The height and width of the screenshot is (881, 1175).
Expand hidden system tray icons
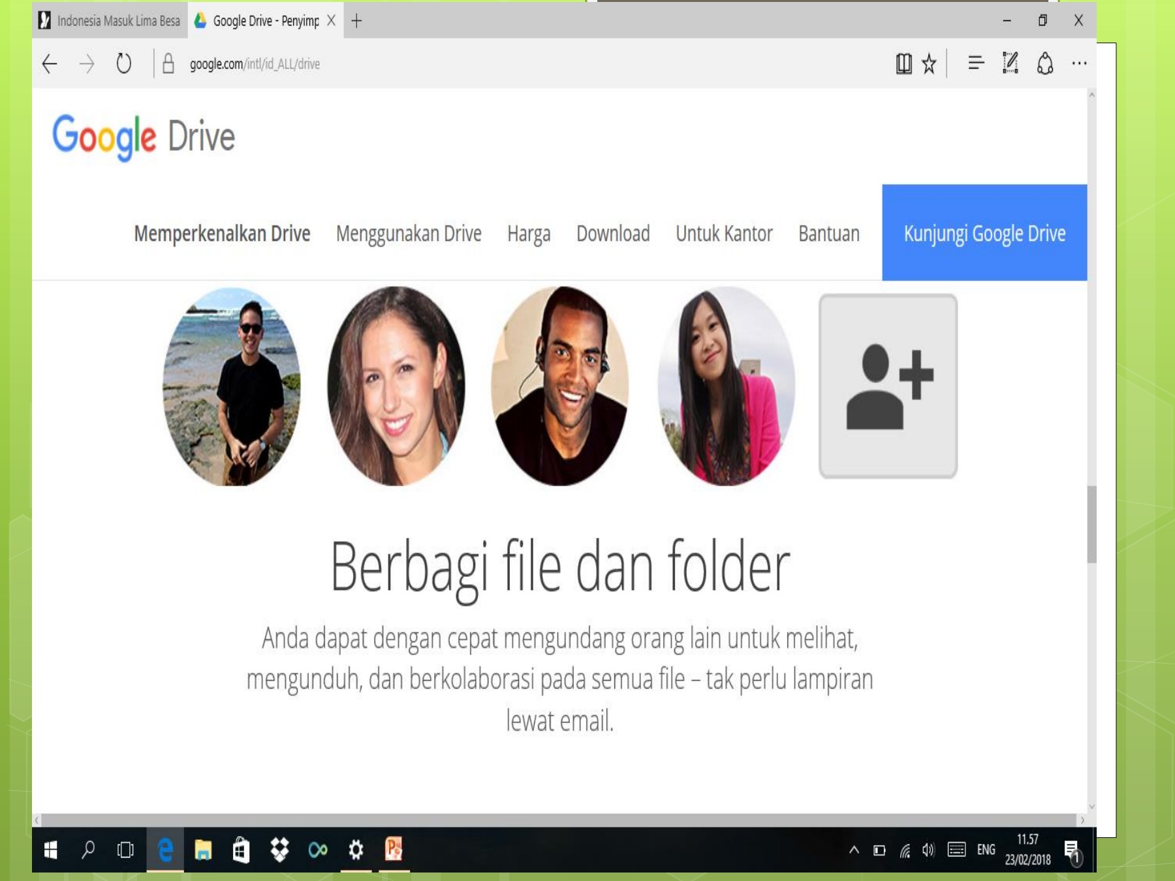coord(854,849)
